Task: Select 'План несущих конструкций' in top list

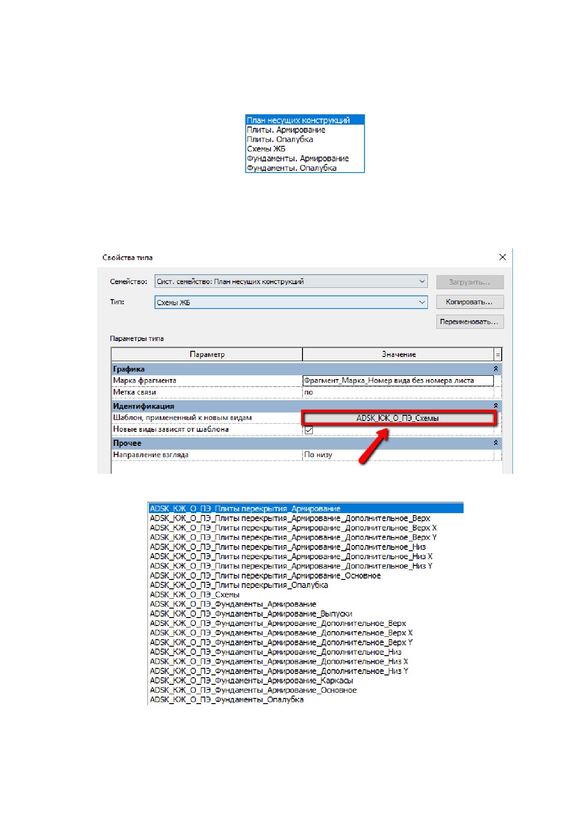Action: (x=305, y=120)
